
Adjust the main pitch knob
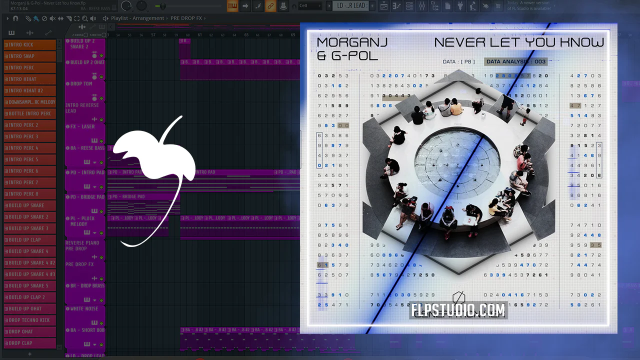pyautogui.click(x=142, y=5)
